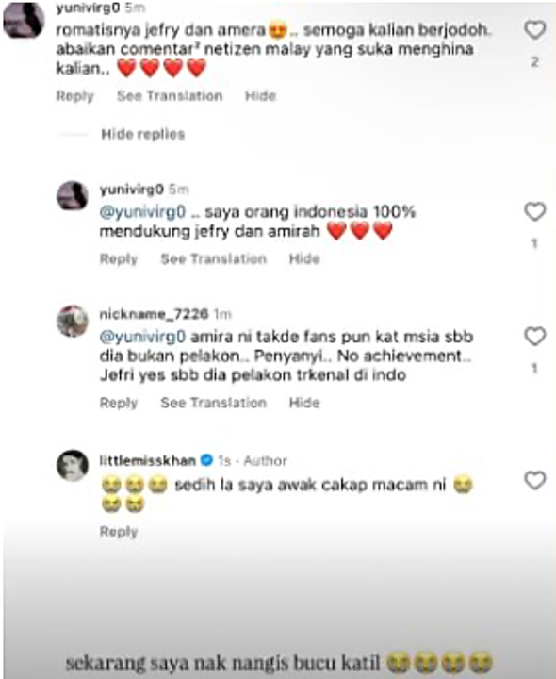Viewport: 556px width, 679px height.
Task: Like littlemisskhan's author reply heart
Action: 535,480
